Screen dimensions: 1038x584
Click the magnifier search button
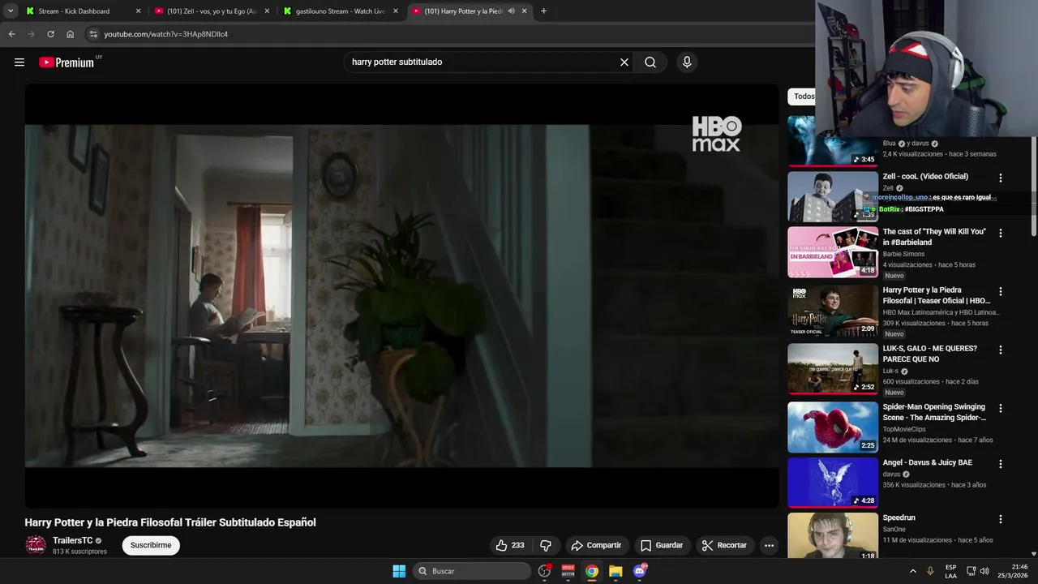(x=650, y=62)
